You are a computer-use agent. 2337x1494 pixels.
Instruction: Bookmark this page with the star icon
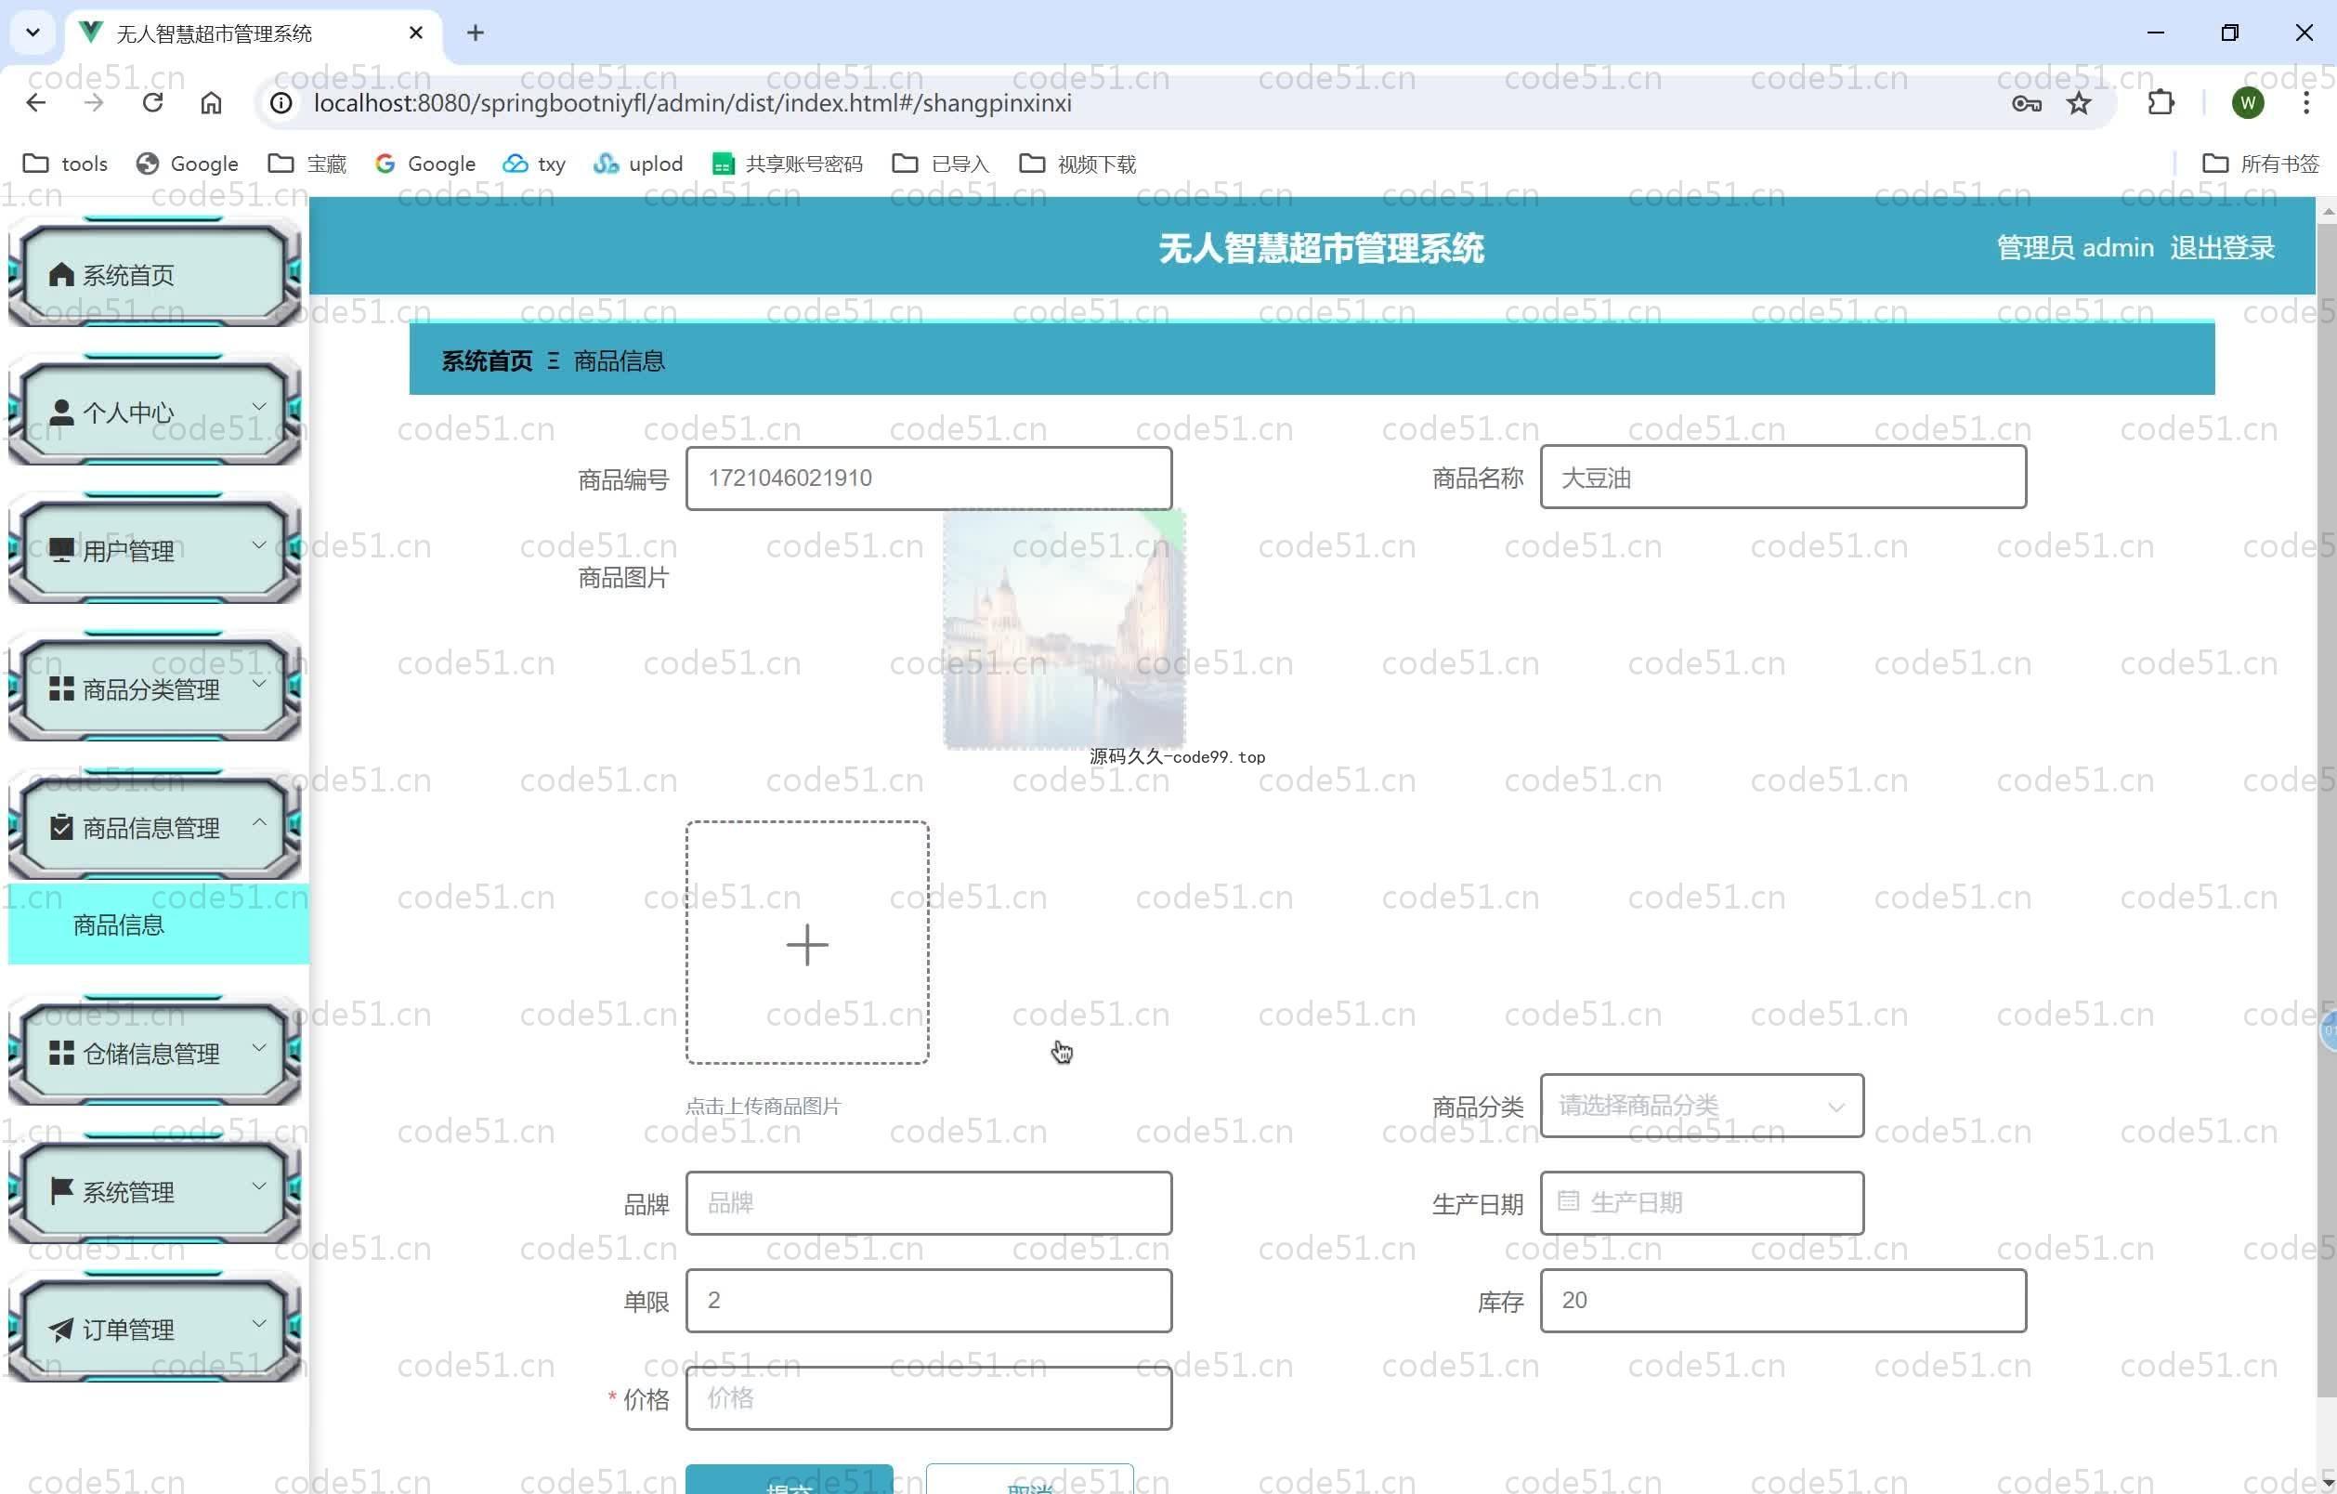click(2079, 103)
